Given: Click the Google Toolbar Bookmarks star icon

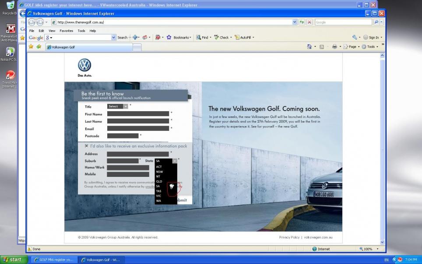Looking at the screenshot, I should (169, 37).
